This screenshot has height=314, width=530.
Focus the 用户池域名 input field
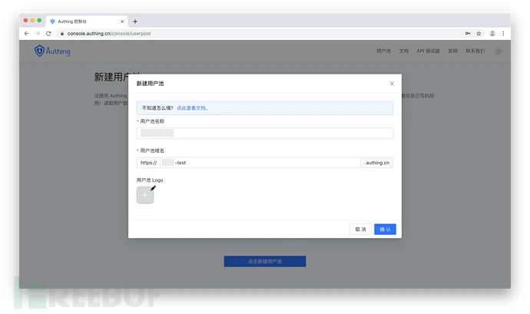point(260,163)
